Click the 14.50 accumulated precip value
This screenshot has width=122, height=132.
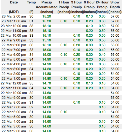[x=47, y=117]
